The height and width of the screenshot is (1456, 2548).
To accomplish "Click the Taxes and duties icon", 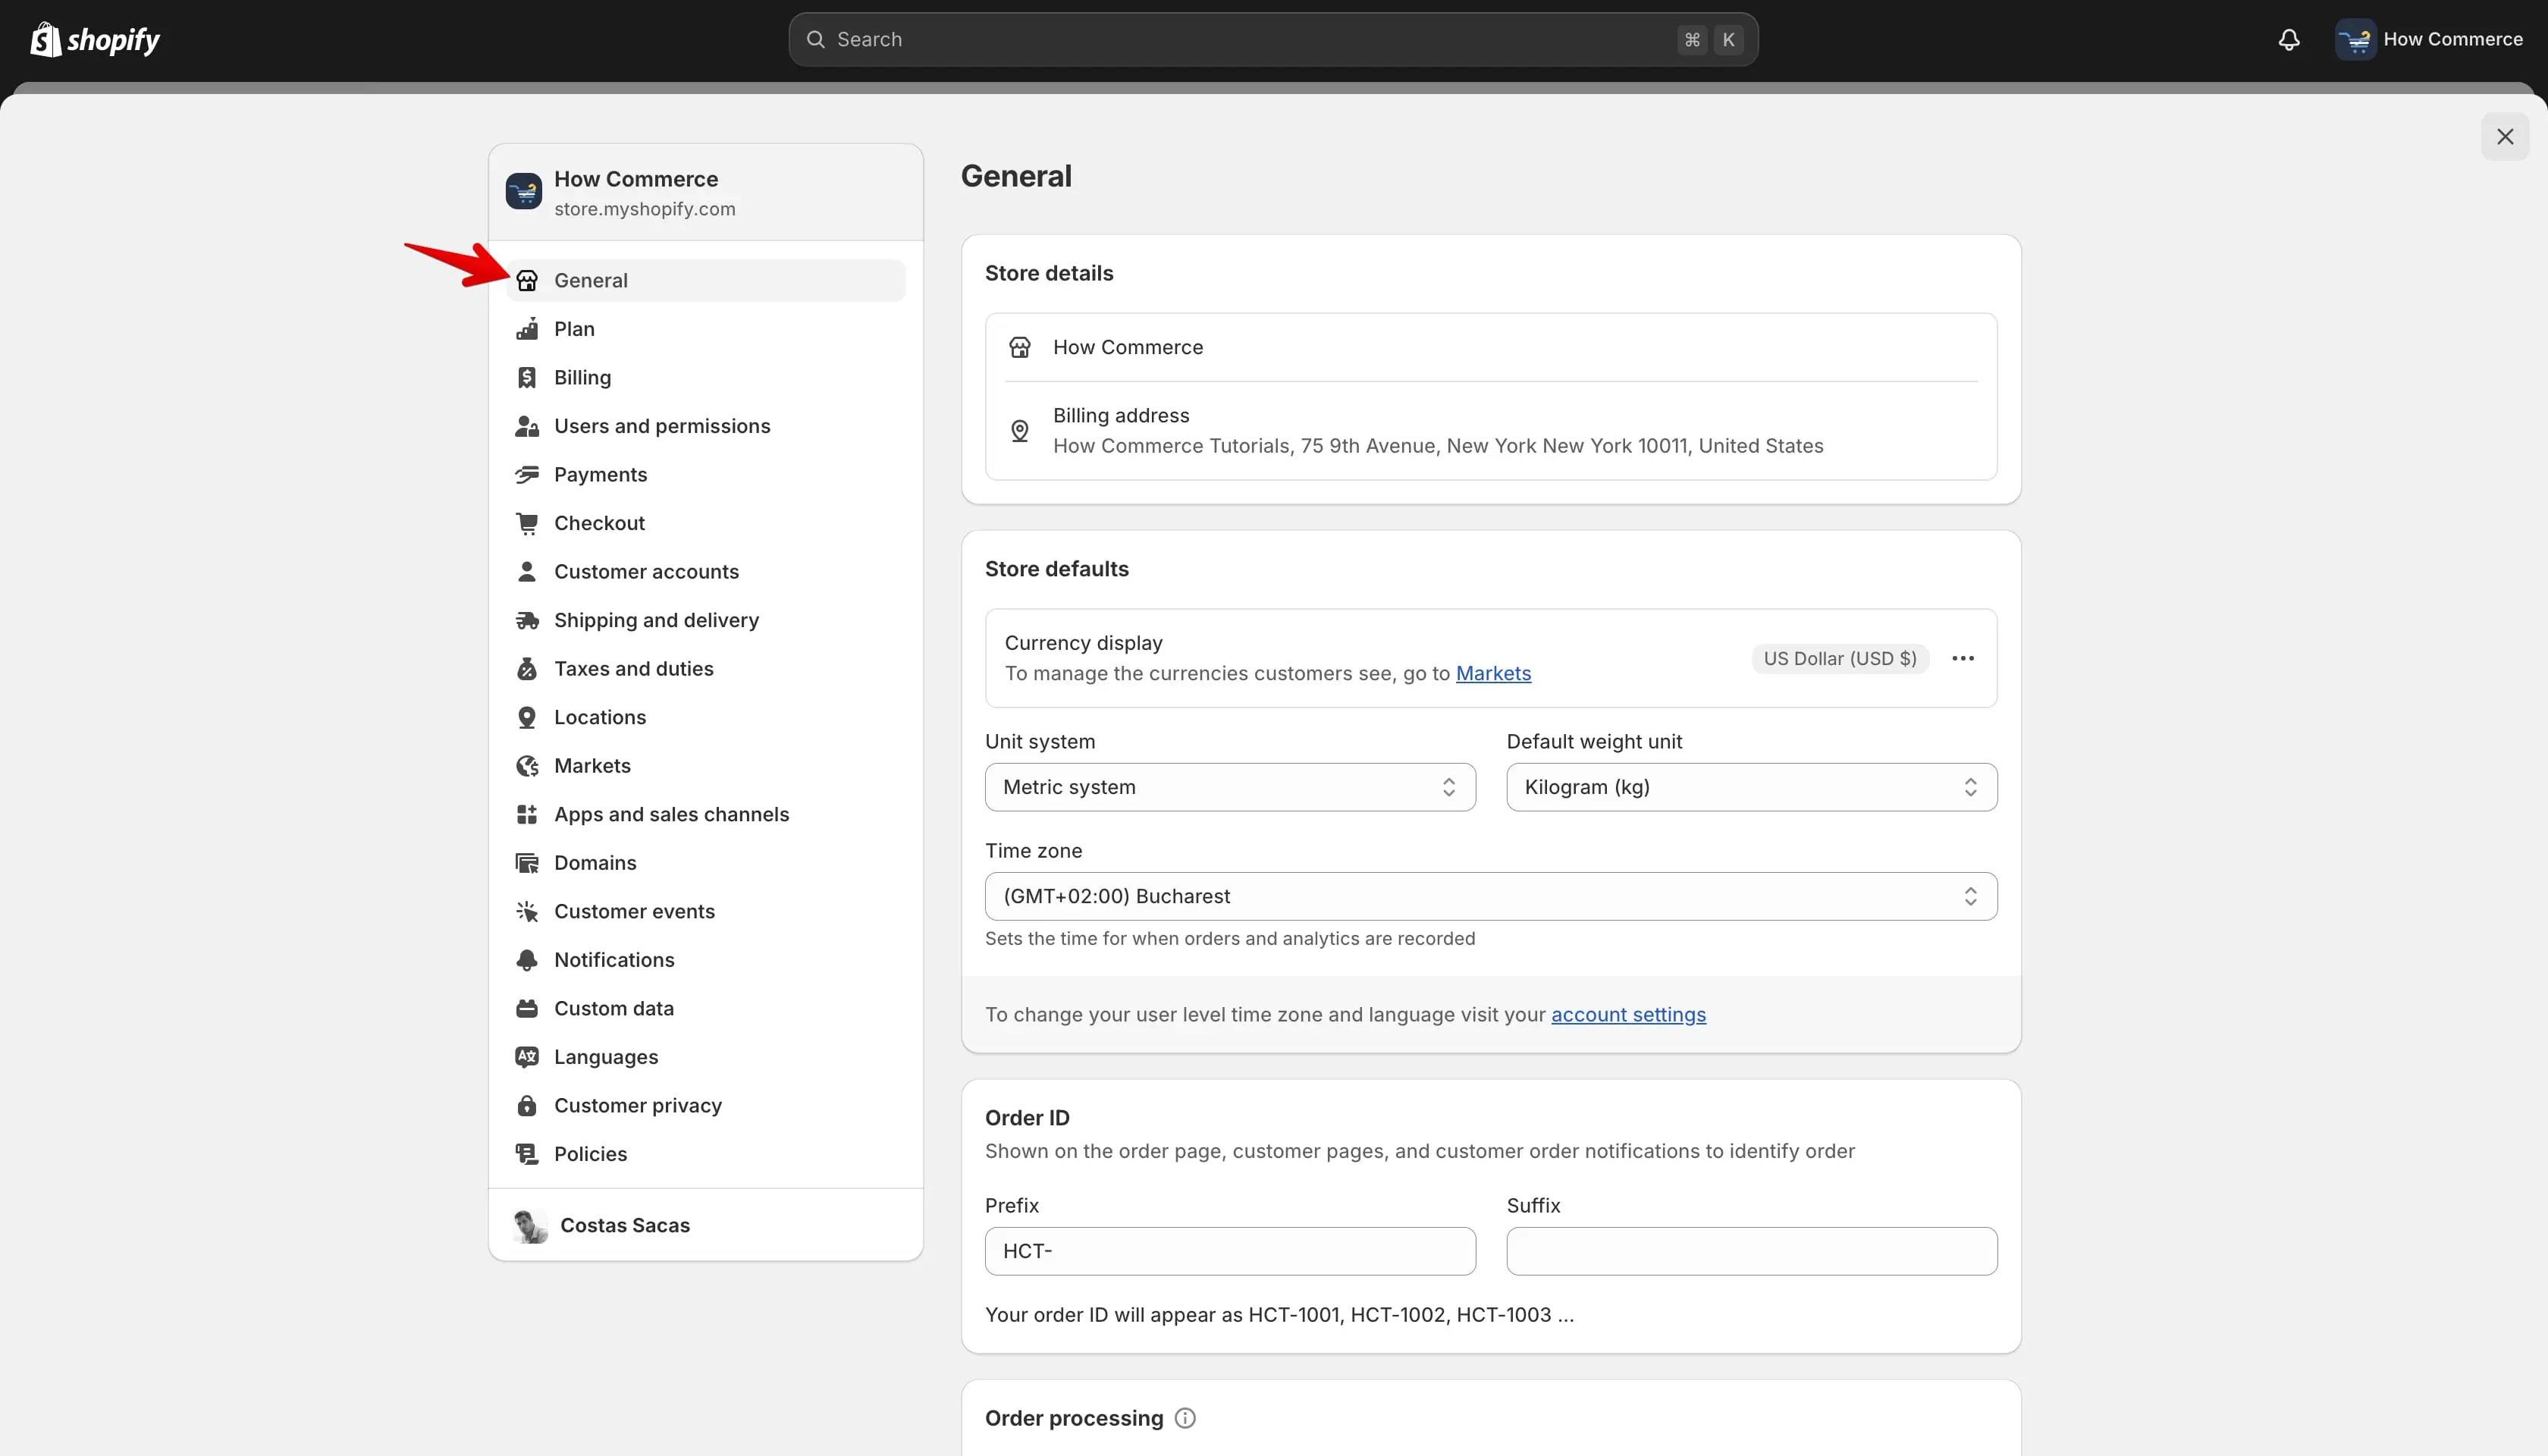I will click(527, 669).
